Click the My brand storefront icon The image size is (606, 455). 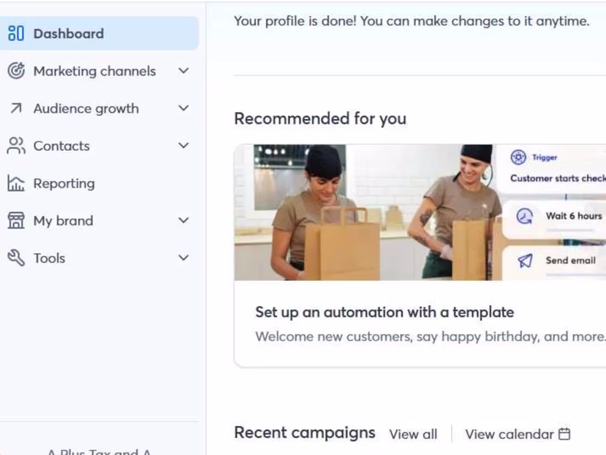click(x=17, y=221)
